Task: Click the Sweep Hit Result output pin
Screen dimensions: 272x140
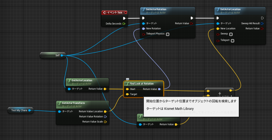Action: (262, 23)
